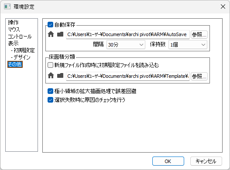Open the 保持数 1個 dropdown
The height and width of the screenshot is (170, 230).
coord(188,45)
